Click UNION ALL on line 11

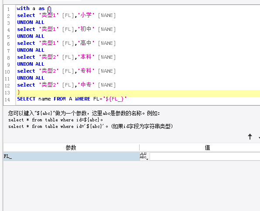[x=31, y=78]
